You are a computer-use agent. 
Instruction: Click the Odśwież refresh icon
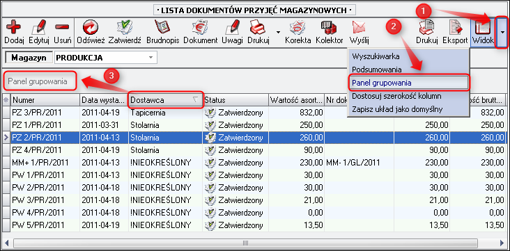click(91, 28)
